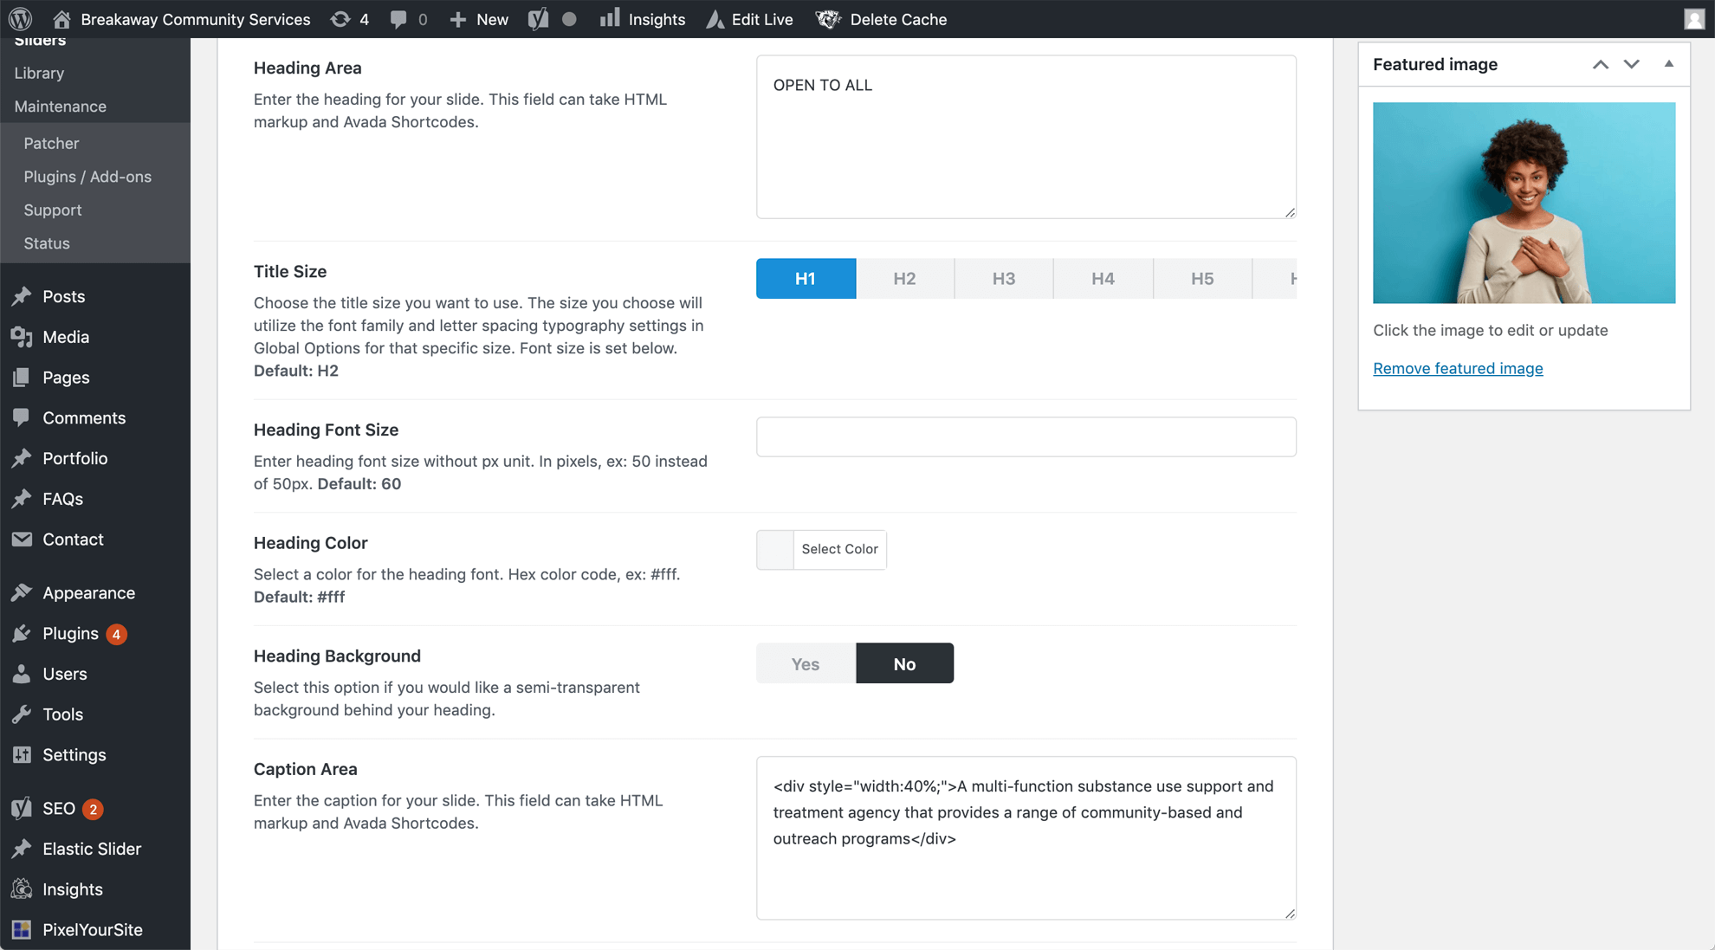The image size is (1715, 950).
Task: Click the Delete Cache cheetah icon
Action: point(828,19)
